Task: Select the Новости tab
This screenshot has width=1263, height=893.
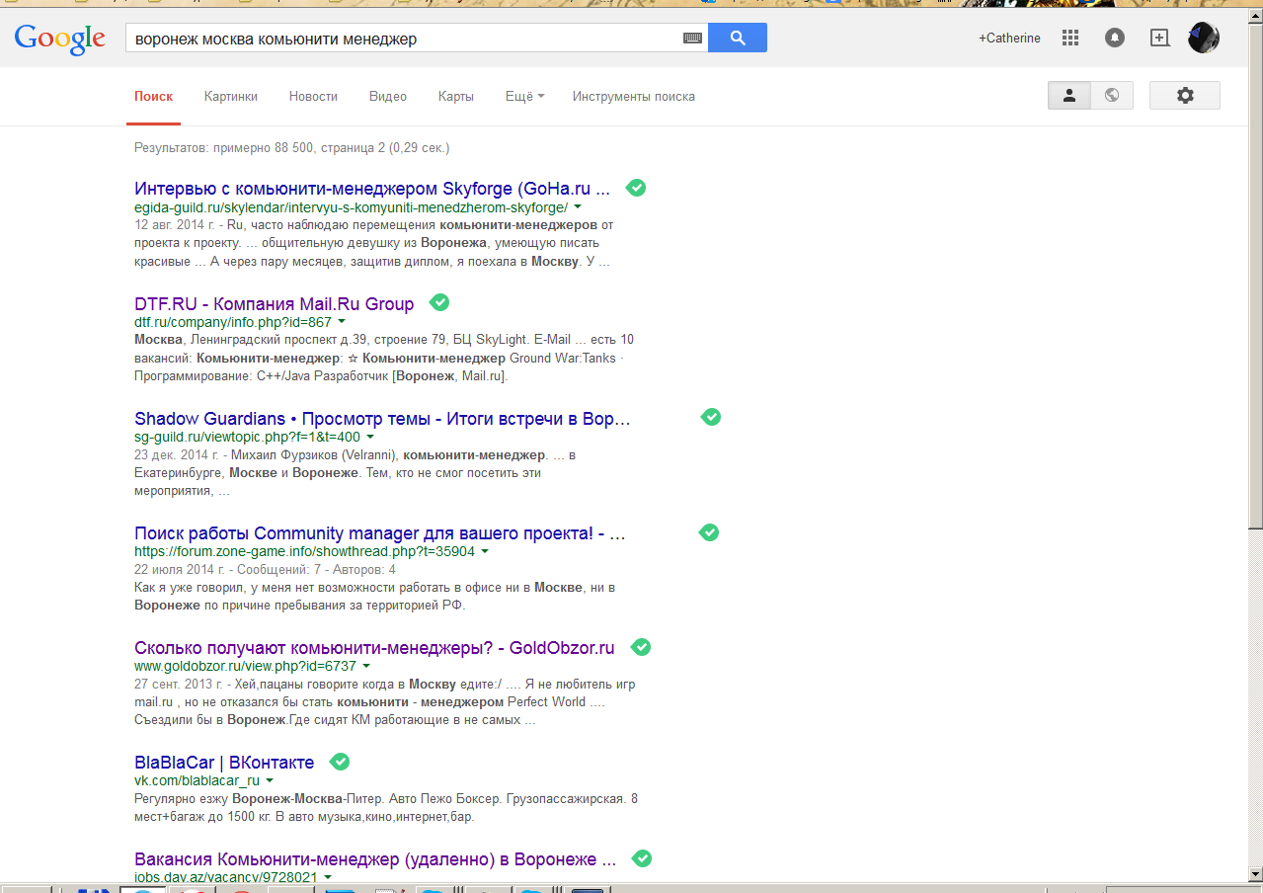Action: [x=313, y=97]
